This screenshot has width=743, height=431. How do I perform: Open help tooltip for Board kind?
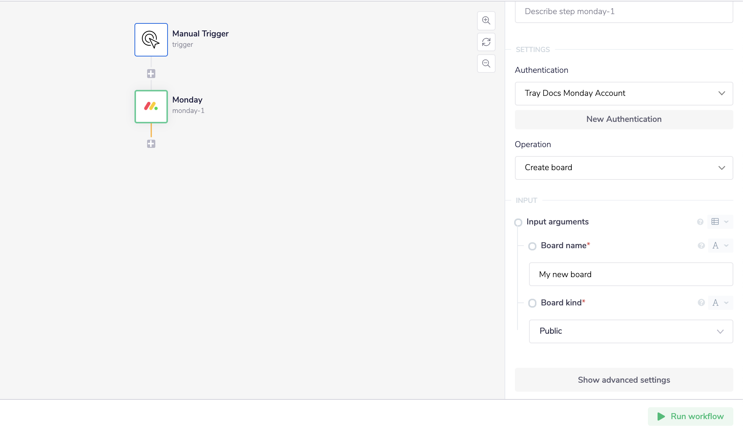(x=701, y=303)
